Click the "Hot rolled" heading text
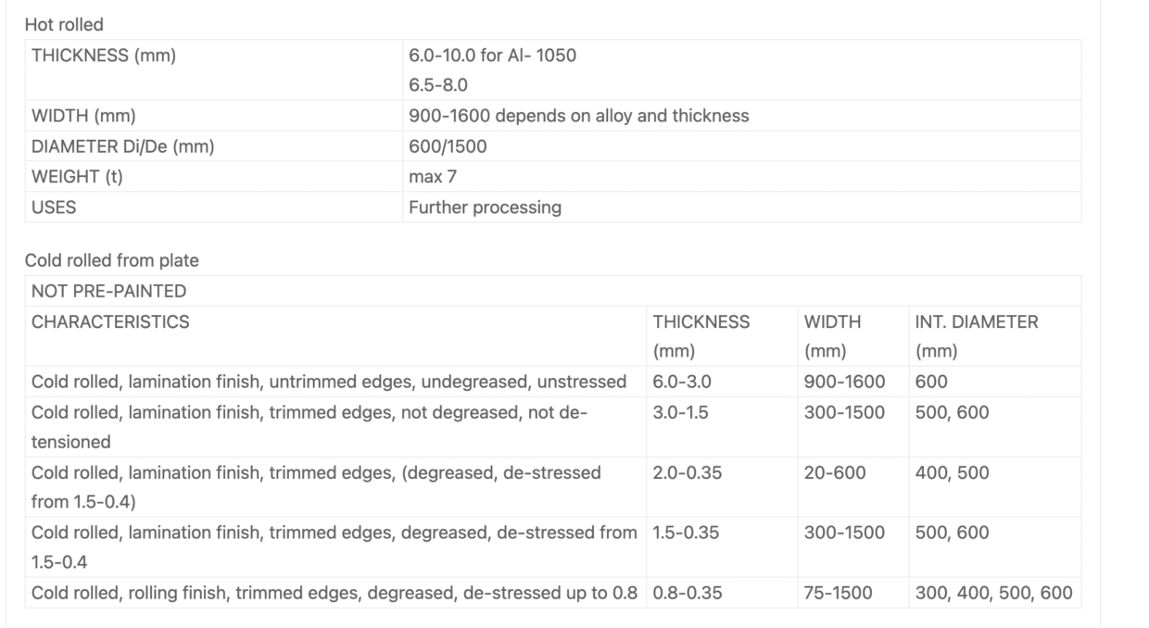The image size is (1149, 628). coord(64,25)
